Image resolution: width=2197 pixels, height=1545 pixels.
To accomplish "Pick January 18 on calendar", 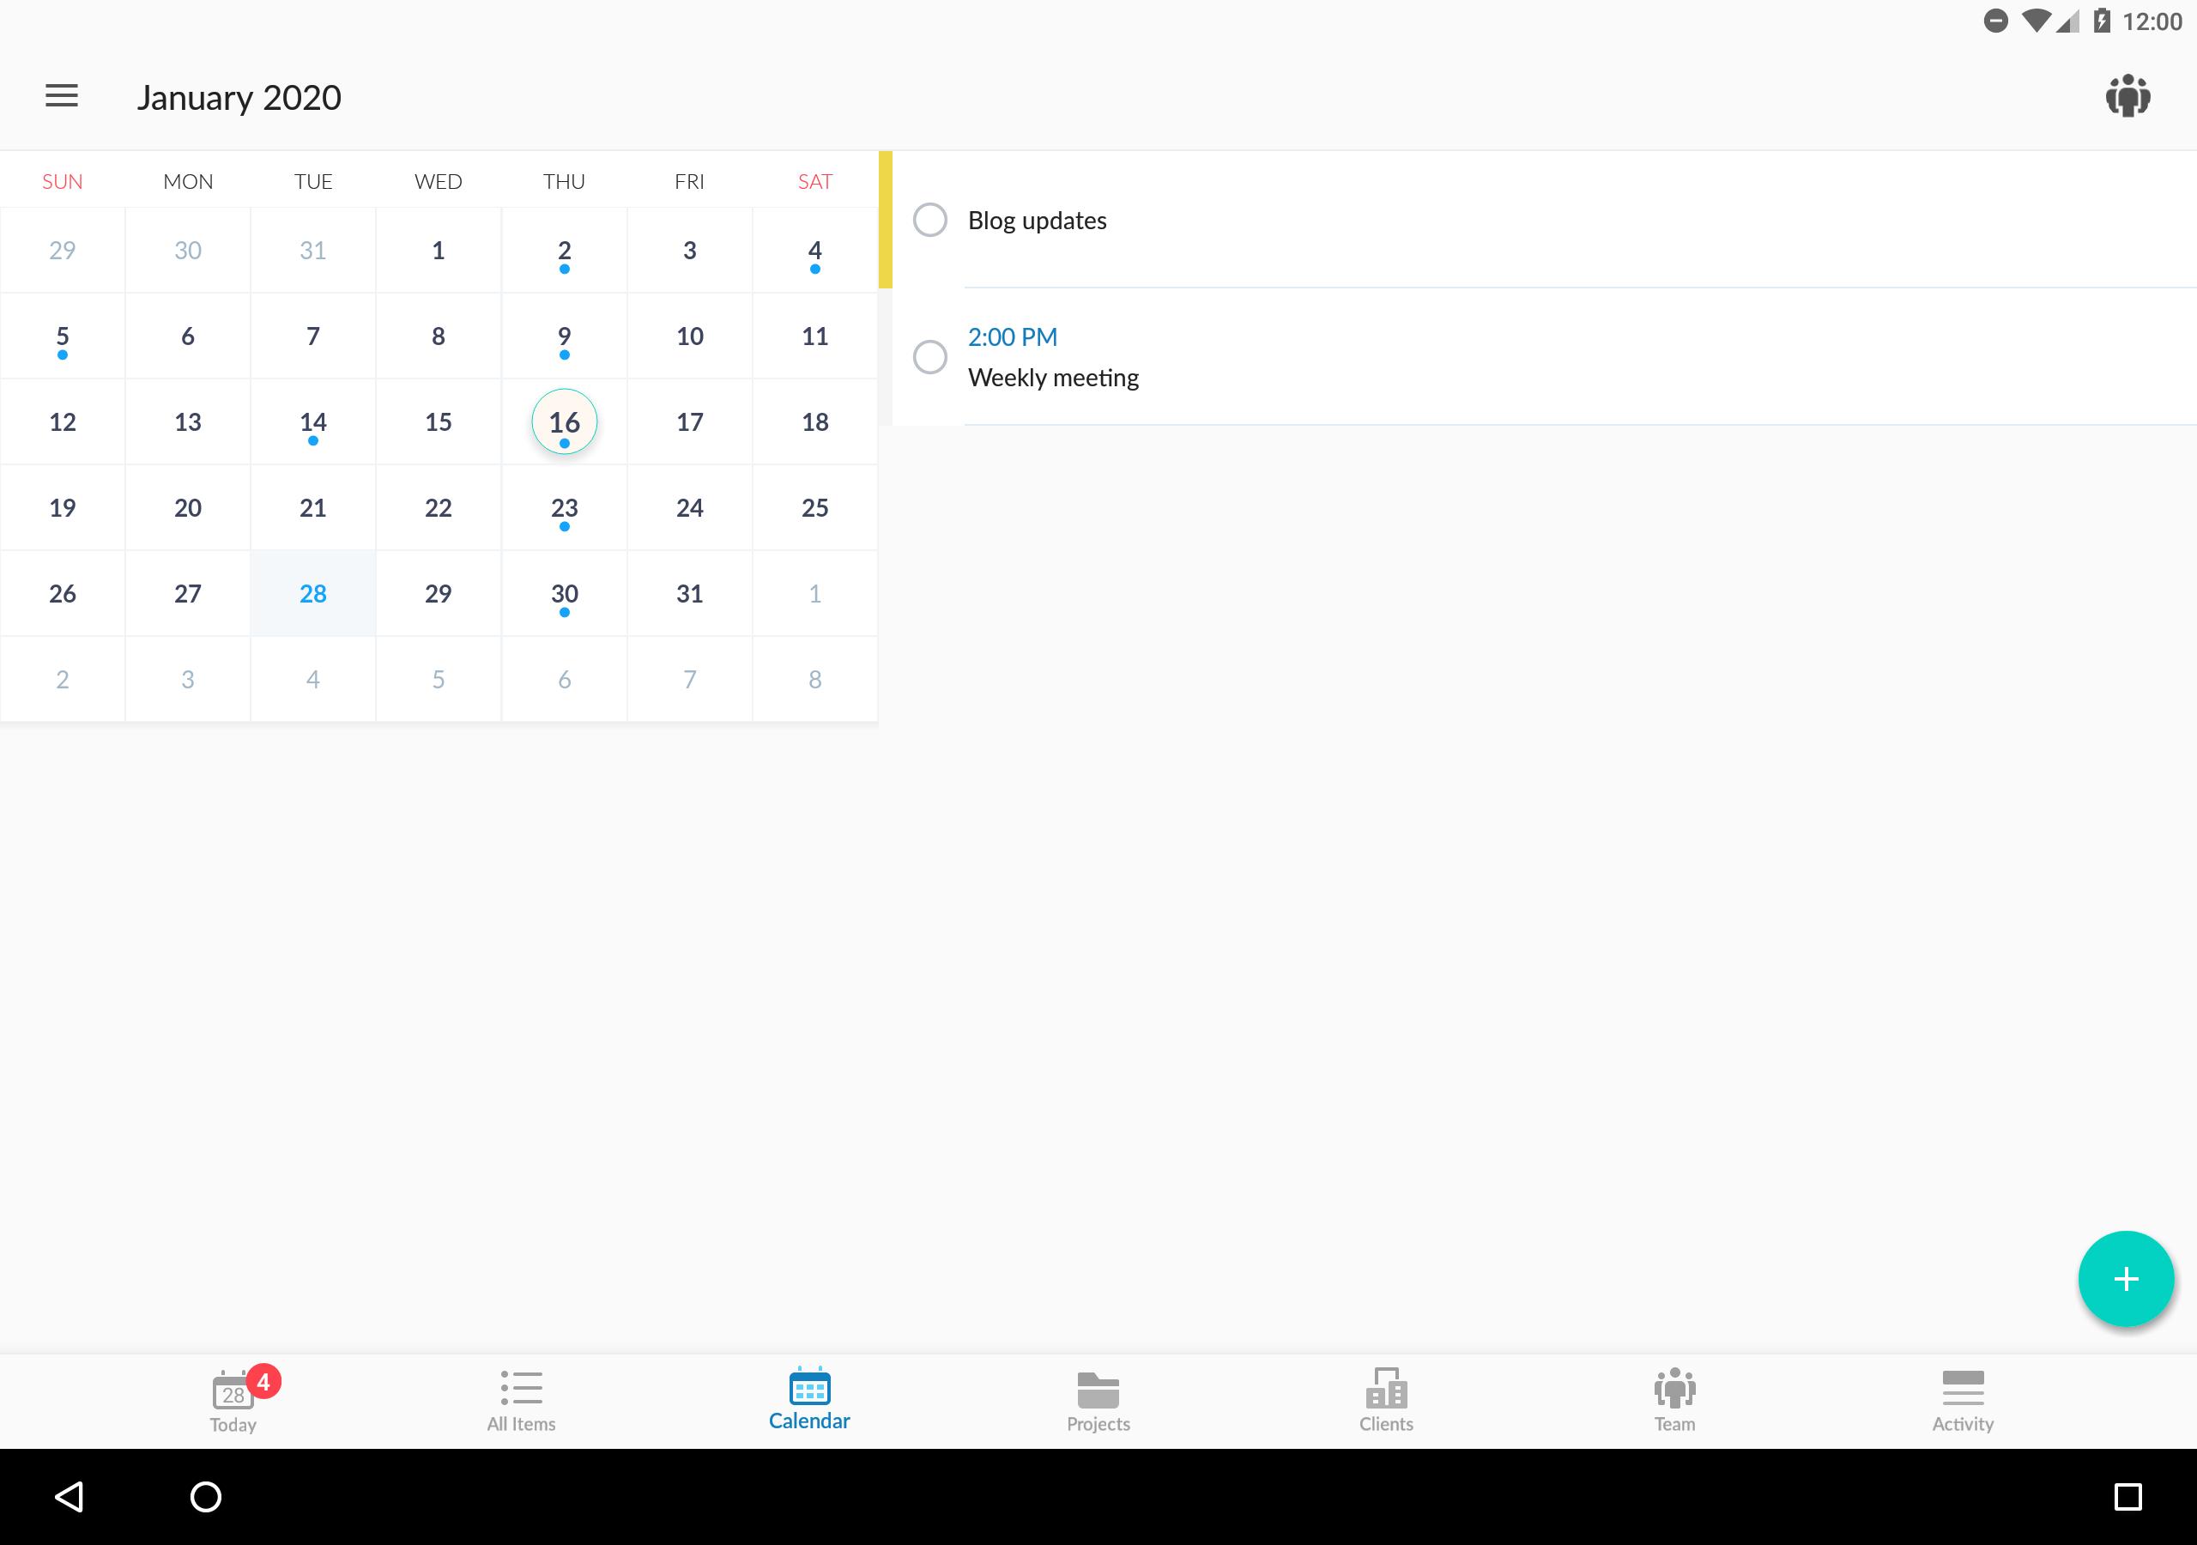I will tap(815, 422).
